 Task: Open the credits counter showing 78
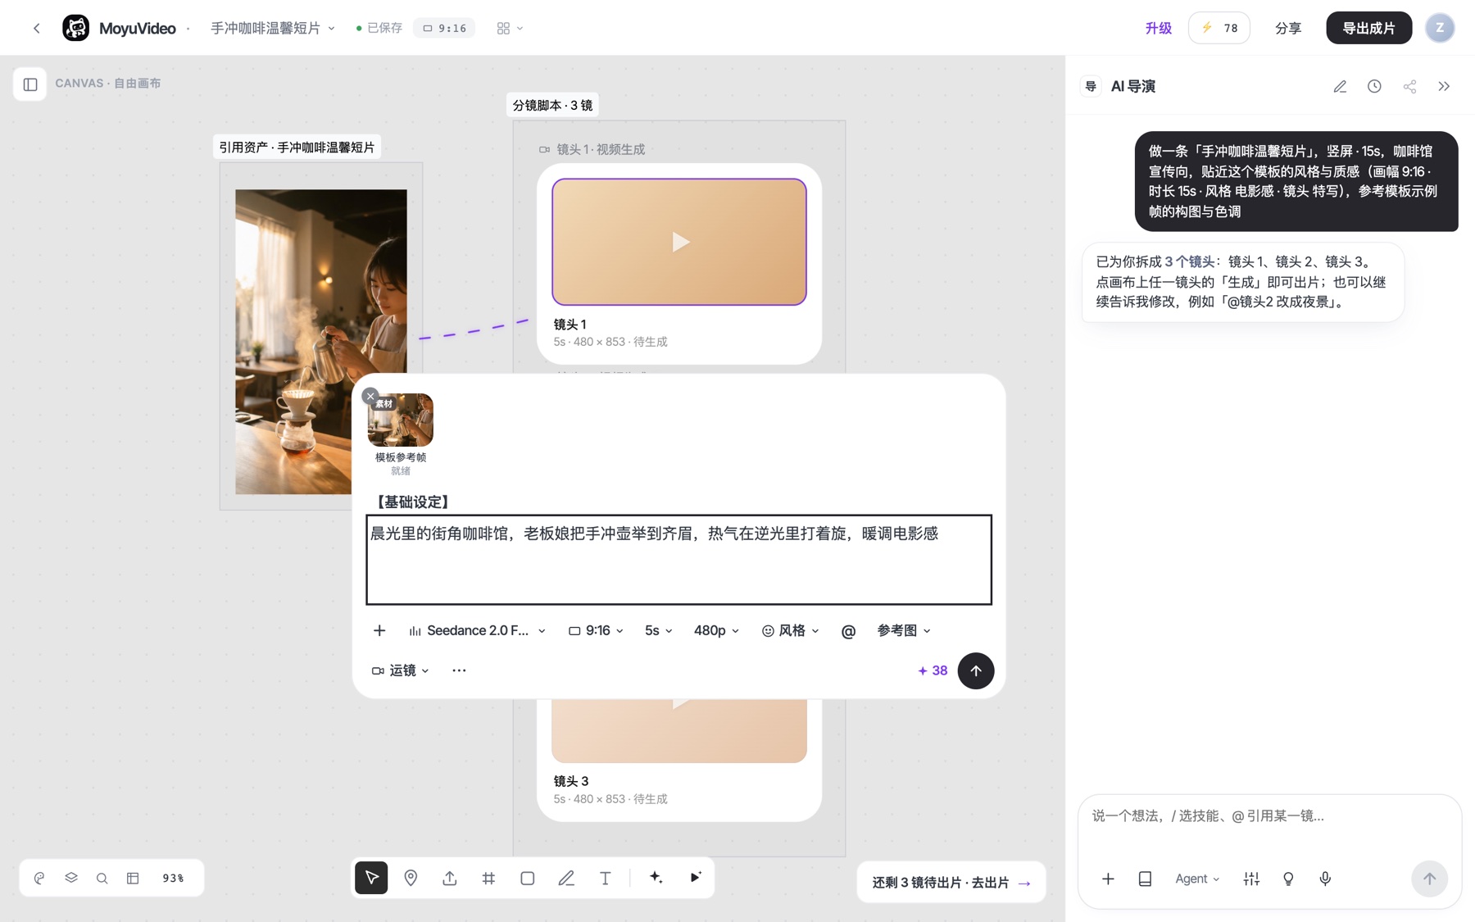1219,28
